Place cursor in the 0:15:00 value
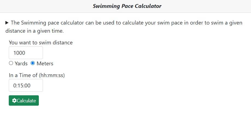Viewport: 251px width, 113px height. pyautogui.click(x=22, y=85)
